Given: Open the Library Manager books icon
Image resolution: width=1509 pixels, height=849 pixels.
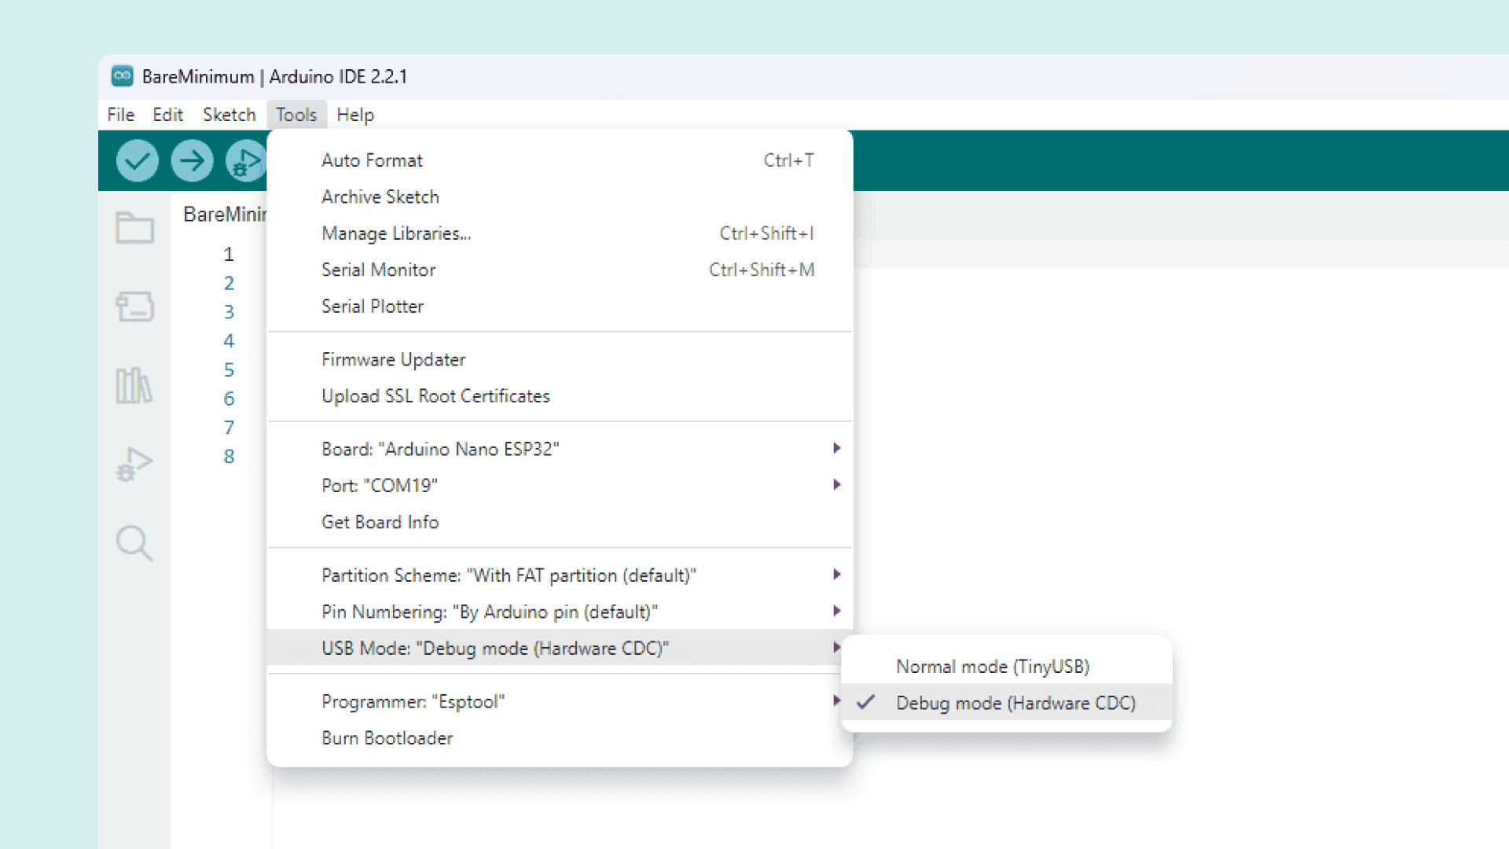Looking at the screenshot, I should click(134, 385).
